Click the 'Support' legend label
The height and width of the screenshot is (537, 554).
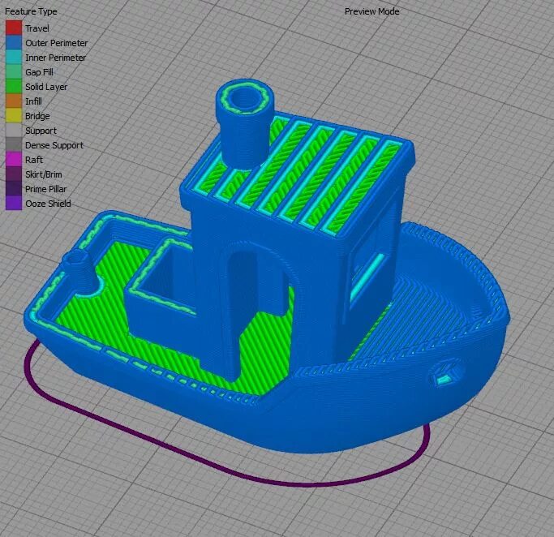pyautogui.click(x=41, y=131)
